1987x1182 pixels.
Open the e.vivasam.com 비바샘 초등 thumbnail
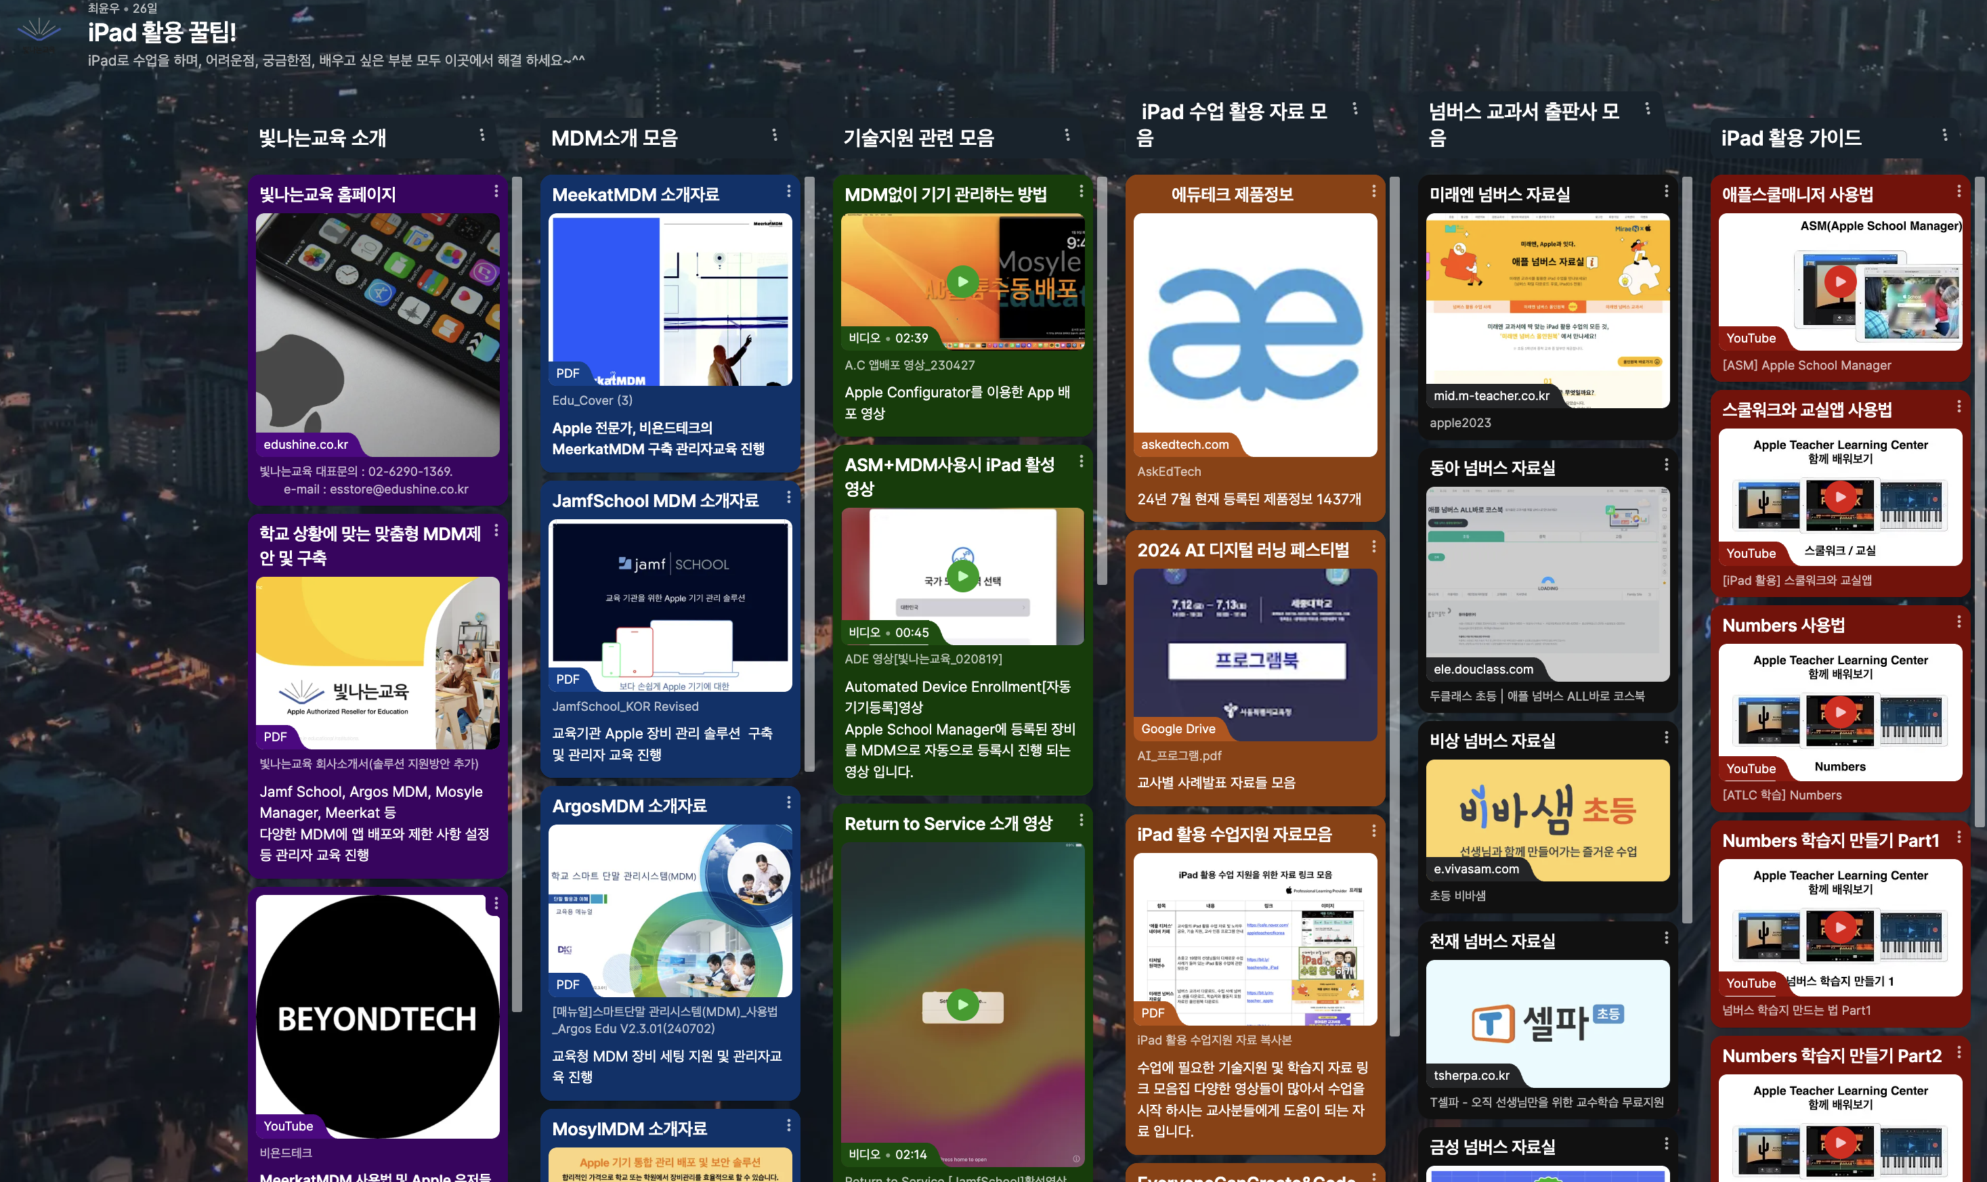[1547, 820]
